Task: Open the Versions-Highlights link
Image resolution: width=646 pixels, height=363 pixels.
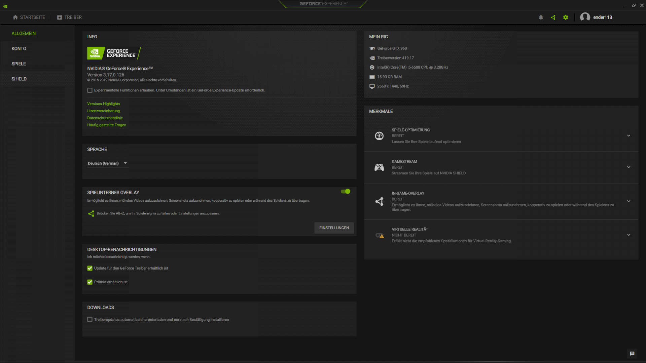Action: tap(104, 104)
